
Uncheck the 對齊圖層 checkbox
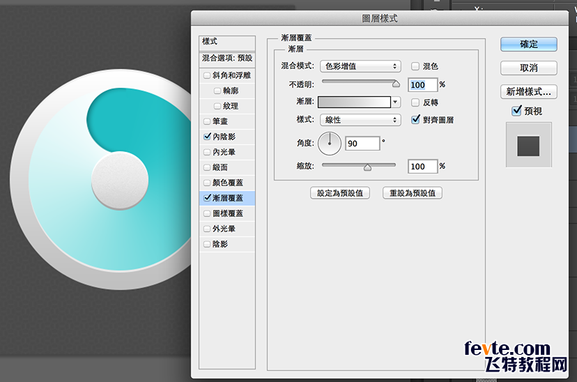point(415,120)
